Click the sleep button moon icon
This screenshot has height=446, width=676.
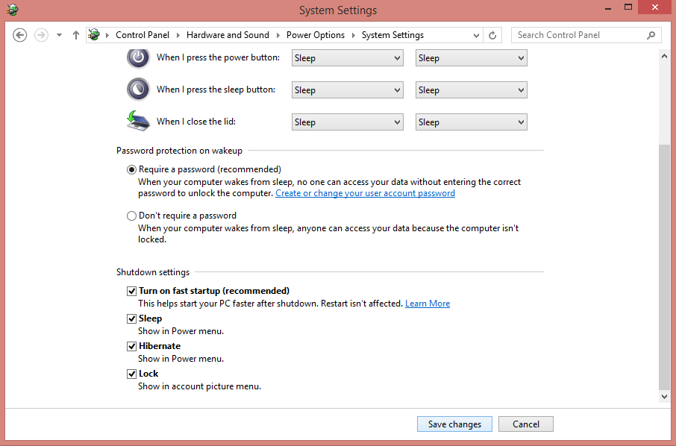pyautogui.click(x=138, y=89)
